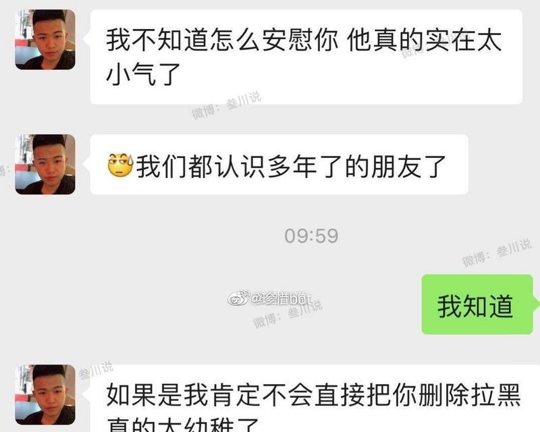Viewport: 540px width, 432px height.
Task: Click 微博：叁川说 watermark below first bubble
Action: (x=226, y=105)
